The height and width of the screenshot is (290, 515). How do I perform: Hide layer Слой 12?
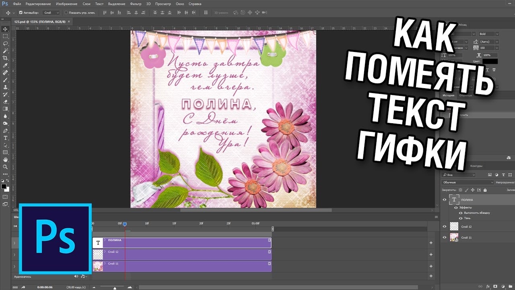tap(445, 226)
